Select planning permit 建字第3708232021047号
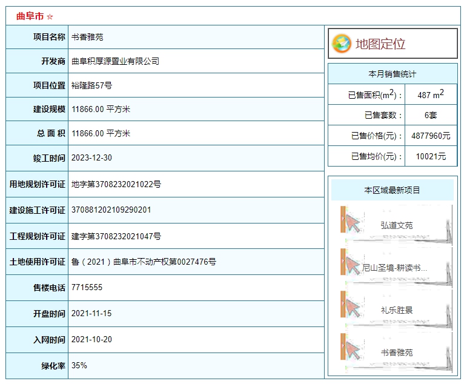Screen dimensions: 467x384 116,236
